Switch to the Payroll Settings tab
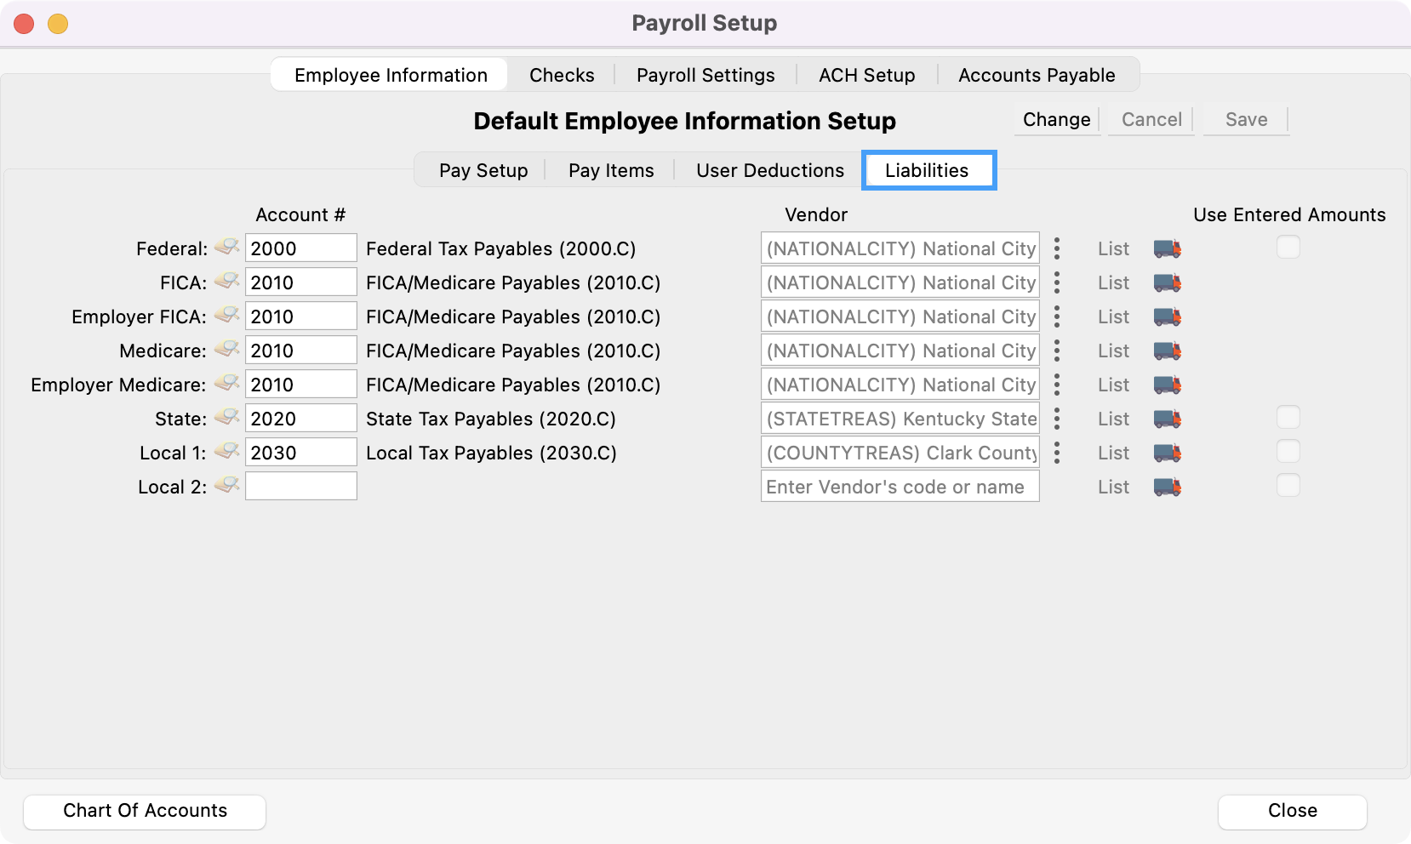The image size is (1411, 844). click(x=705, y=75)
